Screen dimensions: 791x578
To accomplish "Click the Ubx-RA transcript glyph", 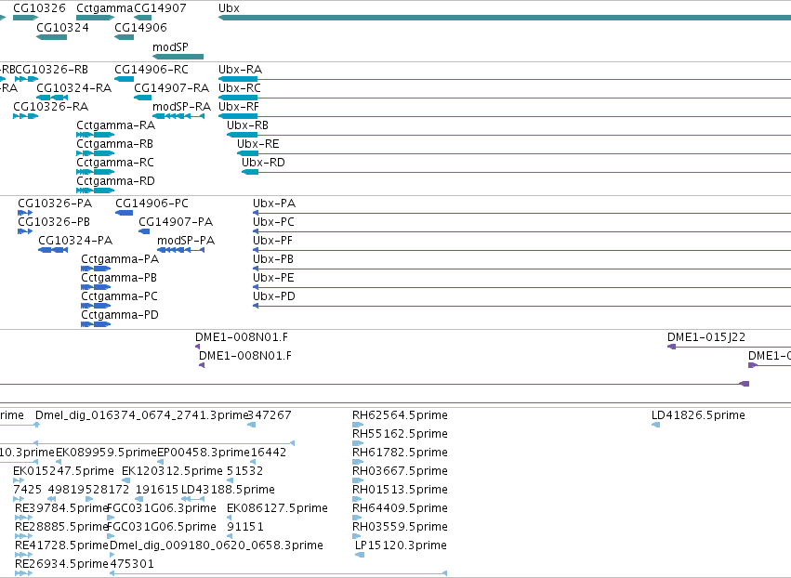I will [x=505, y=79].
